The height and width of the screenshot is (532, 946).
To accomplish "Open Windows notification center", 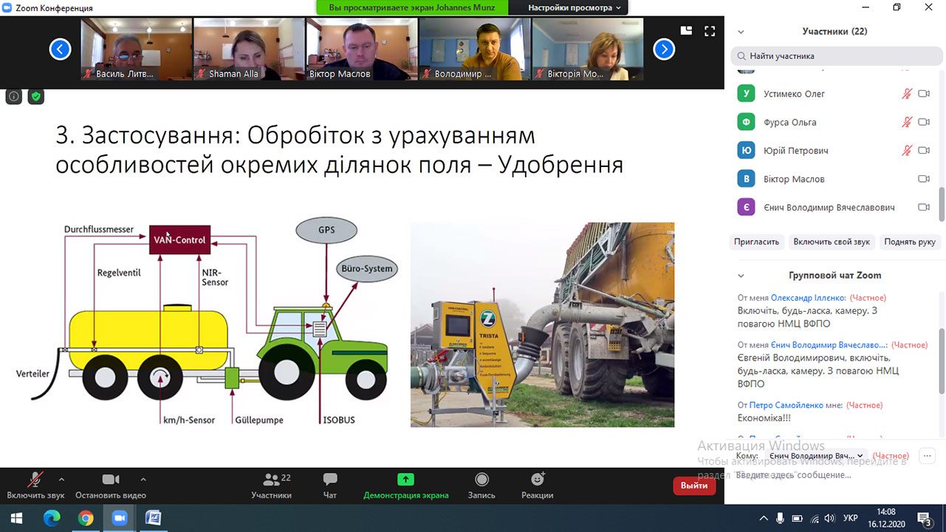I will point(924,518).
